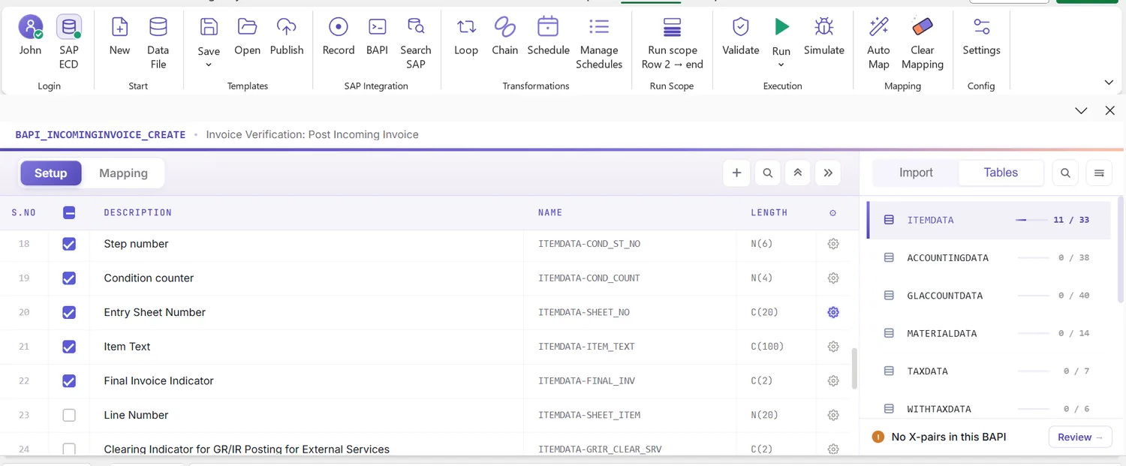Collapse all with the double up chevron

798,173
